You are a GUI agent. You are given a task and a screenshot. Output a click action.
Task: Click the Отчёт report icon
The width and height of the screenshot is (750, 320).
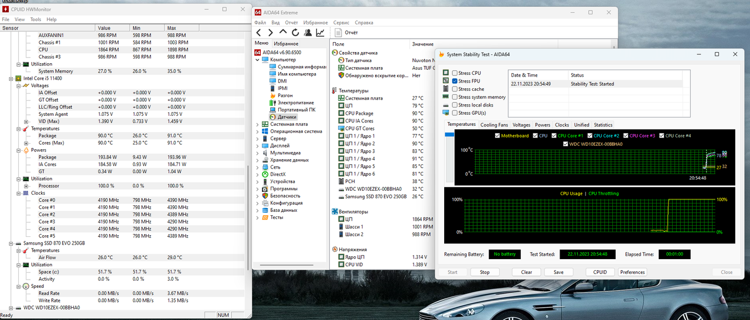point(338,33)
